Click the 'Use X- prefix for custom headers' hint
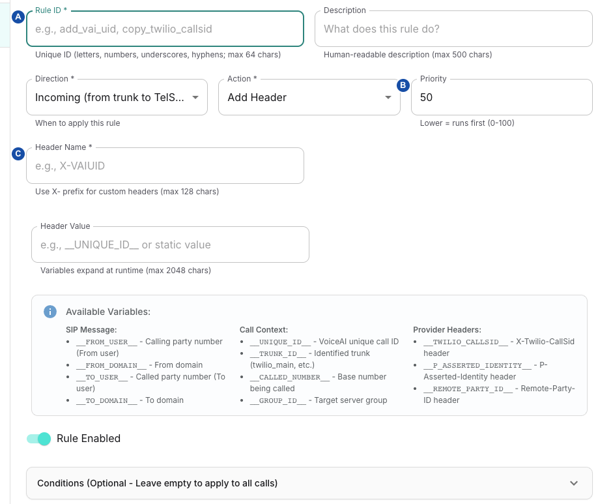Screen dimensions: 598x504 click(127, 191)
